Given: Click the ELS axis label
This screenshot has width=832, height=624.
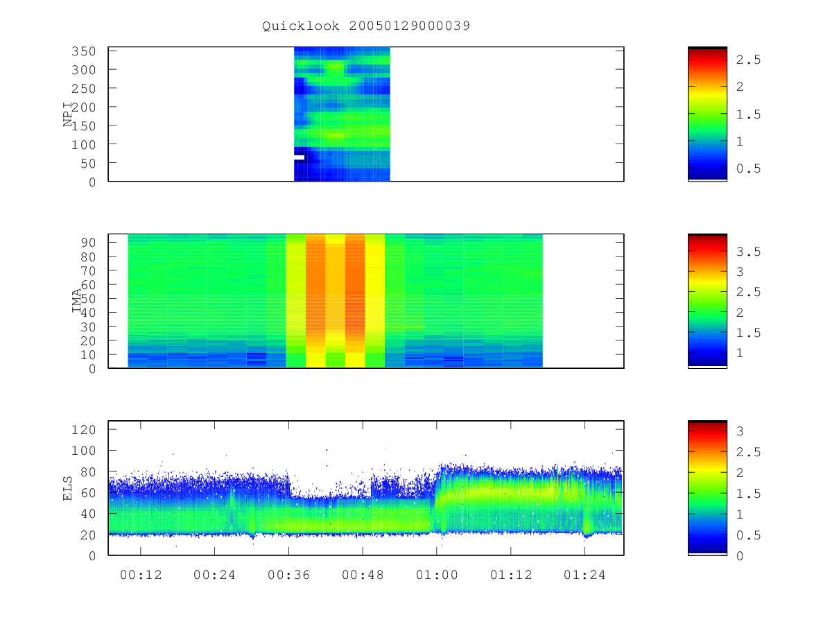Looking at the screenshot, I should tap(68, 488).
